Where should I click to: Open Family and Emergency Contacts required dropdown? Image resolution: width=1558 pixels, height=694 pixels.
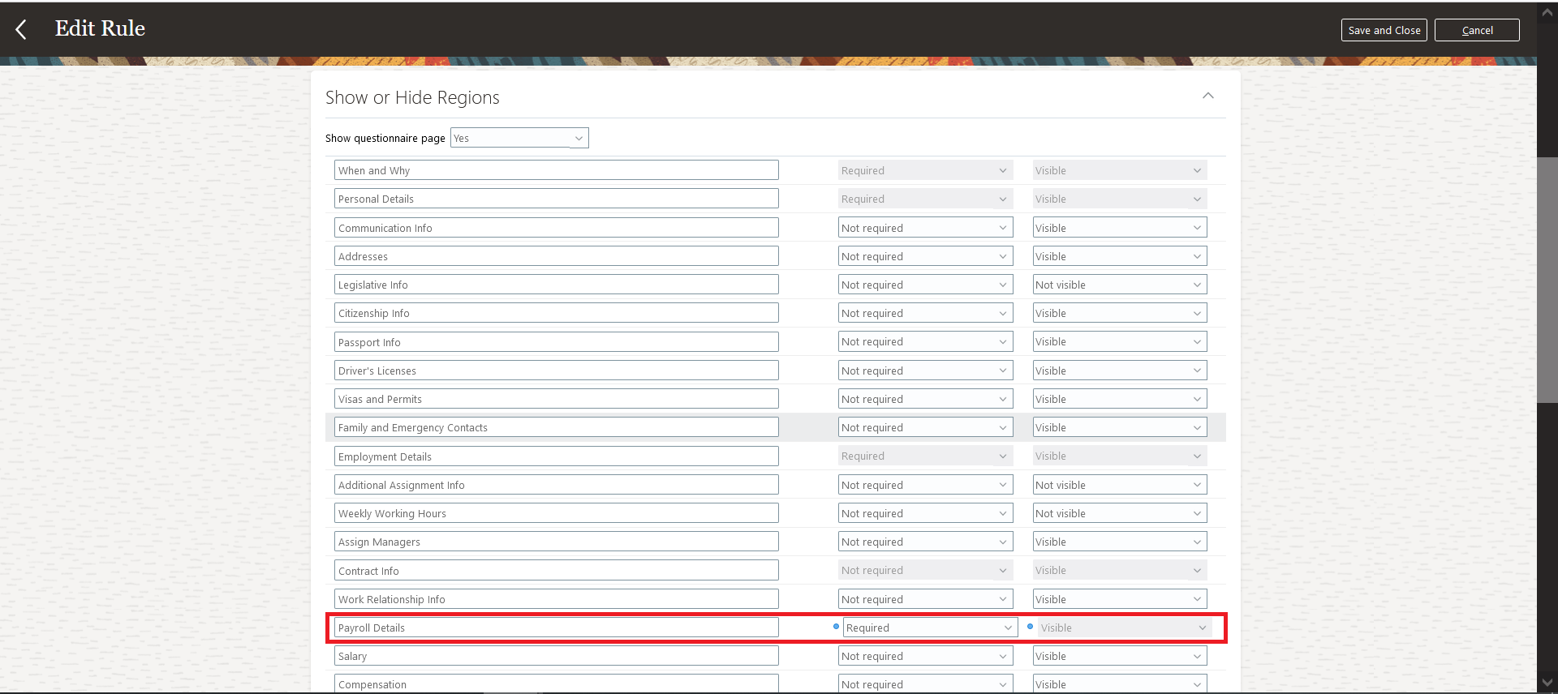(x=925, y=427)
